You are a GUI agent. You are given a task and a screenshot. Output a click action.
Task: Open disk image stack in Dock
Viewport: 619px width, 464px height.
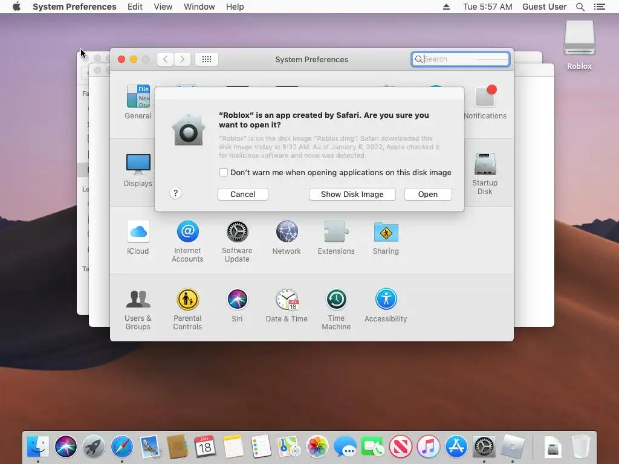pos(553,446)
